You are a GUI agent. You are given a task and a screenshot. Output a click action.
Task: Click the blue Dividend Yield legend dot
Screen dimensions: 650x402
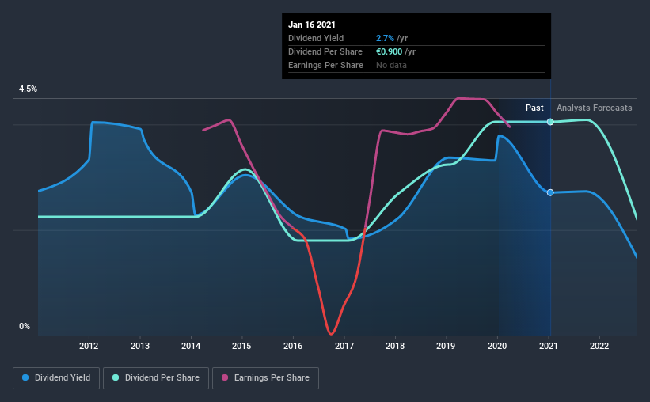click(x=25, y=377)
